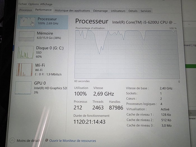Click the Processeur 100% 2,69 GHz label
Image resolution: width=196 pixels, height=147 pixels.
tap(48, 21)
